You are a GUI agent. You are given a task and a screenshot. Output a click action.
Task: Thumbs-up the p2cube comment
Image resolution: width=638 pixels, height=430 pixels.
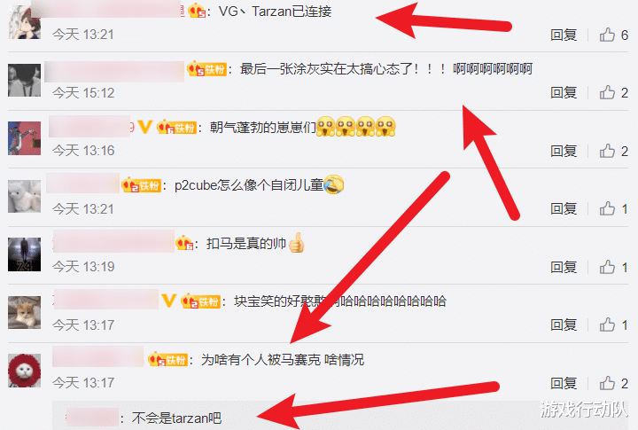click(x=613, y=209)
